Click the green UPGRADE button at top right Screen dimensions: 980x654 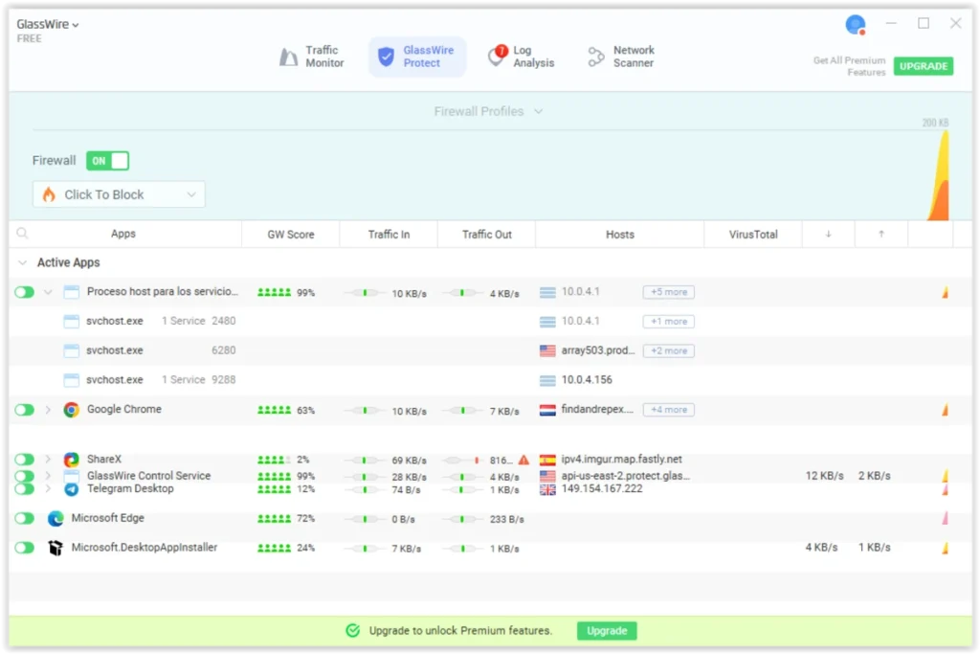pos(923,66)
